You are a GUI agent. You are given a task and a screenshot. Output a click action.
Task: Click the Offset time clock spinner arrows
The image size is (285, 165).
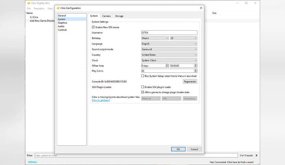point(195,65)
